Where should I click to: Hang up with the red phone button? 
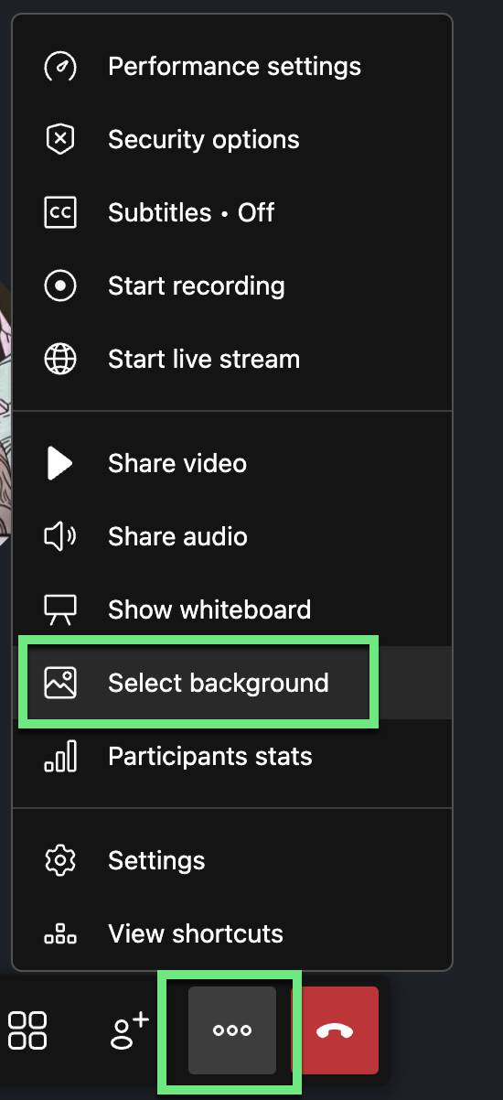335,1030
